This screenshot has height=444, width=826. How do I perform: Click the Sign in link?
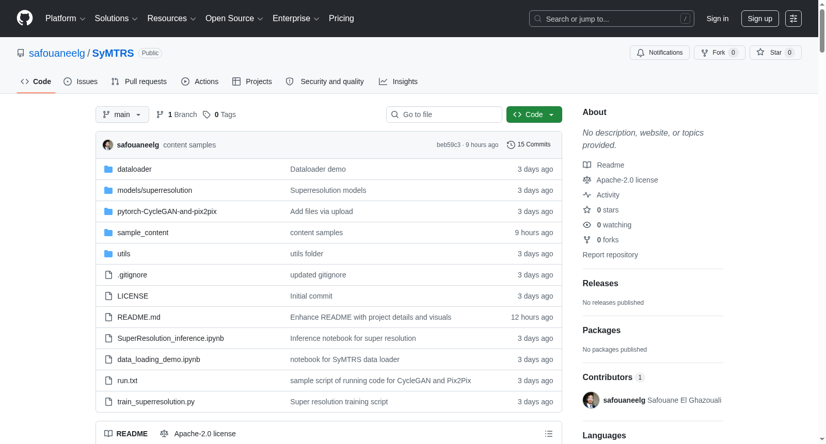click(718, 19)
